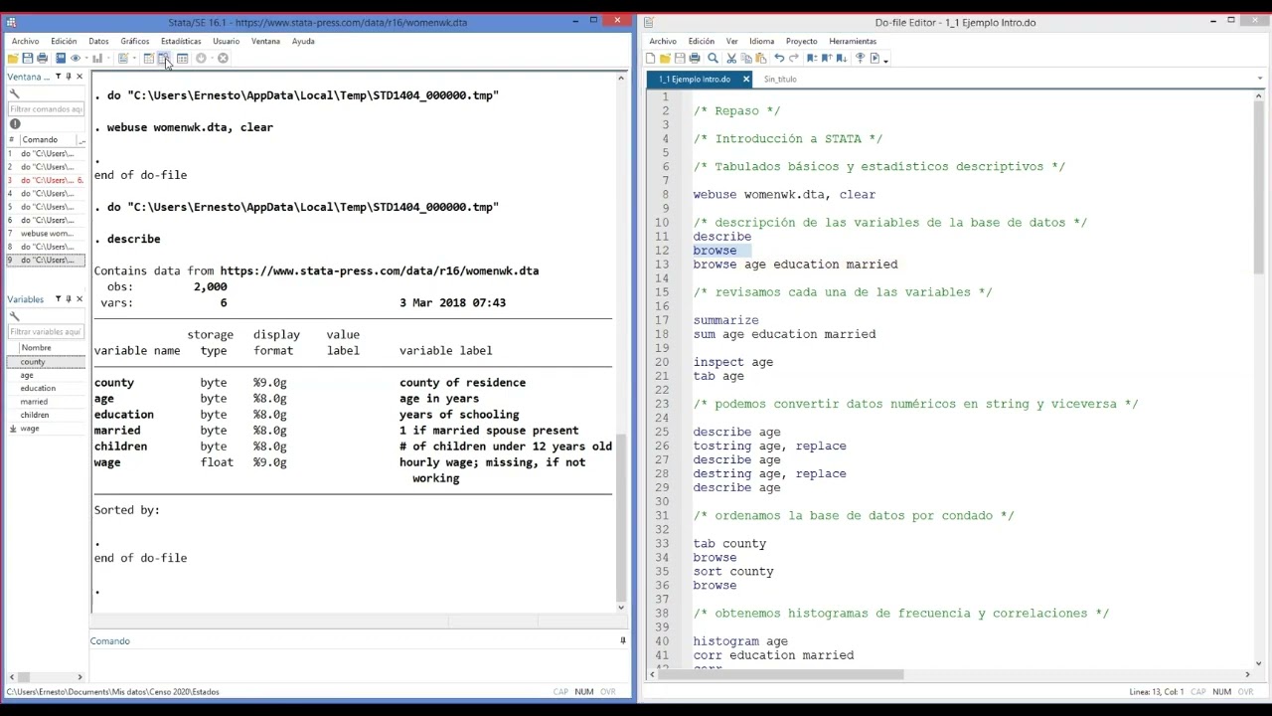
Task: Click the Show file in Viewer icon
Action: coord(861,58)
